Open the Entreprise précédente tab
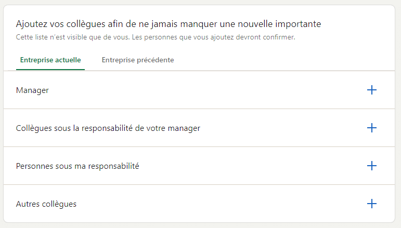 tap(138, 60)
